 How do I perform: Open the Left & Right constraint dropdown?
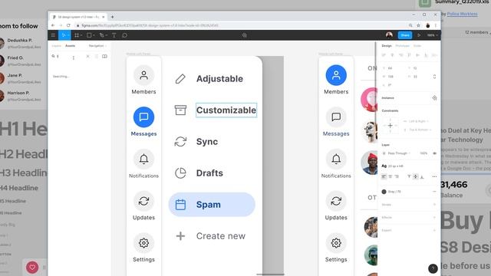click(417, 121)
